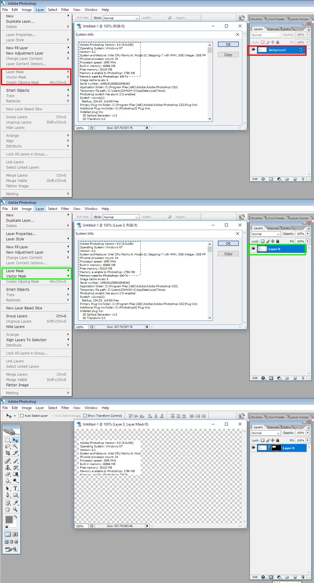Open blend mode dropdown above masked Layer 0

(x=266, y=433)
